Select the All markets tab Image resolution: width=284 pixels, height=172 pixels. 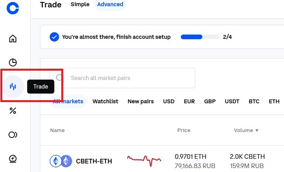[68, 101]
